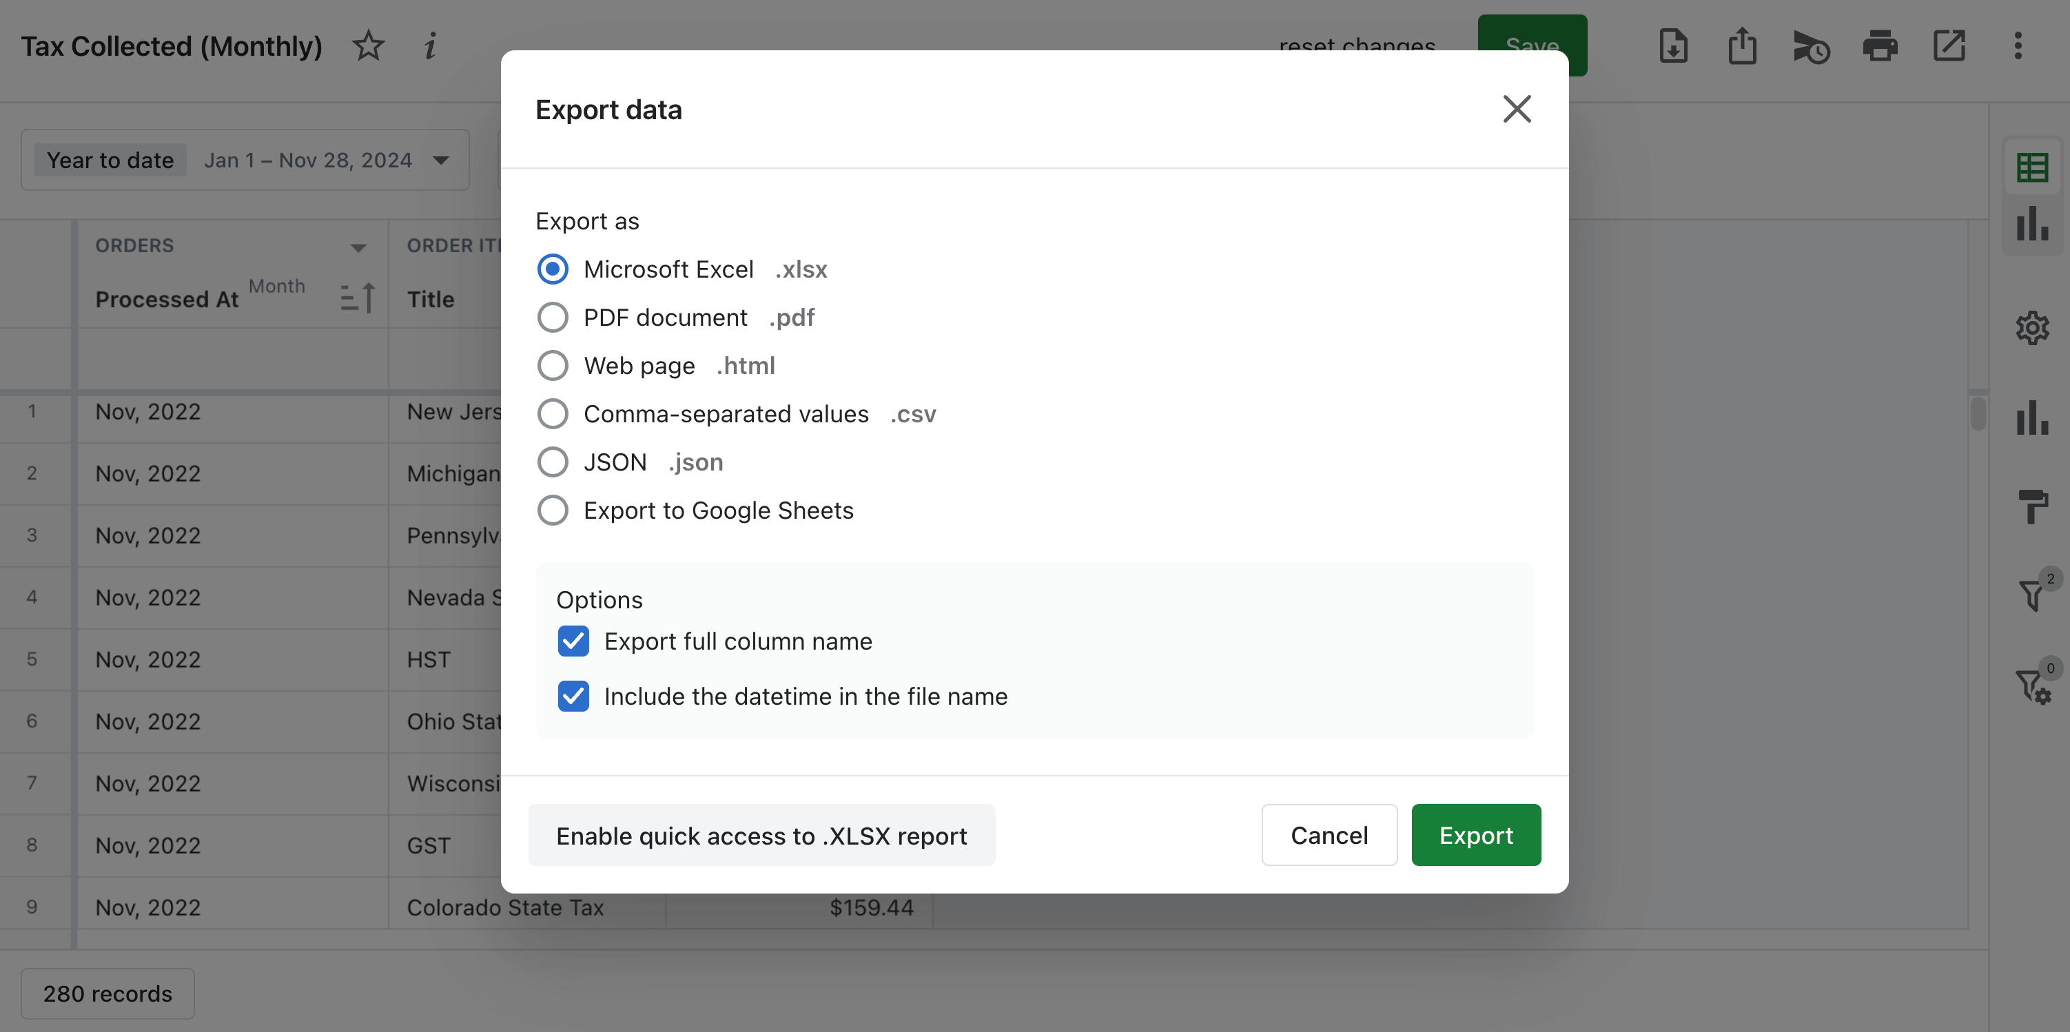Uncheck Export full column name
Image resolution: width=2070 pixels, height=1032 pixels.
coord(573,641)
